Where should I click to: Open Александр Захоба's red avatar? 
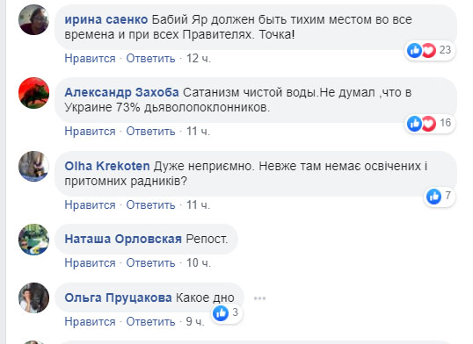(33, 93)
